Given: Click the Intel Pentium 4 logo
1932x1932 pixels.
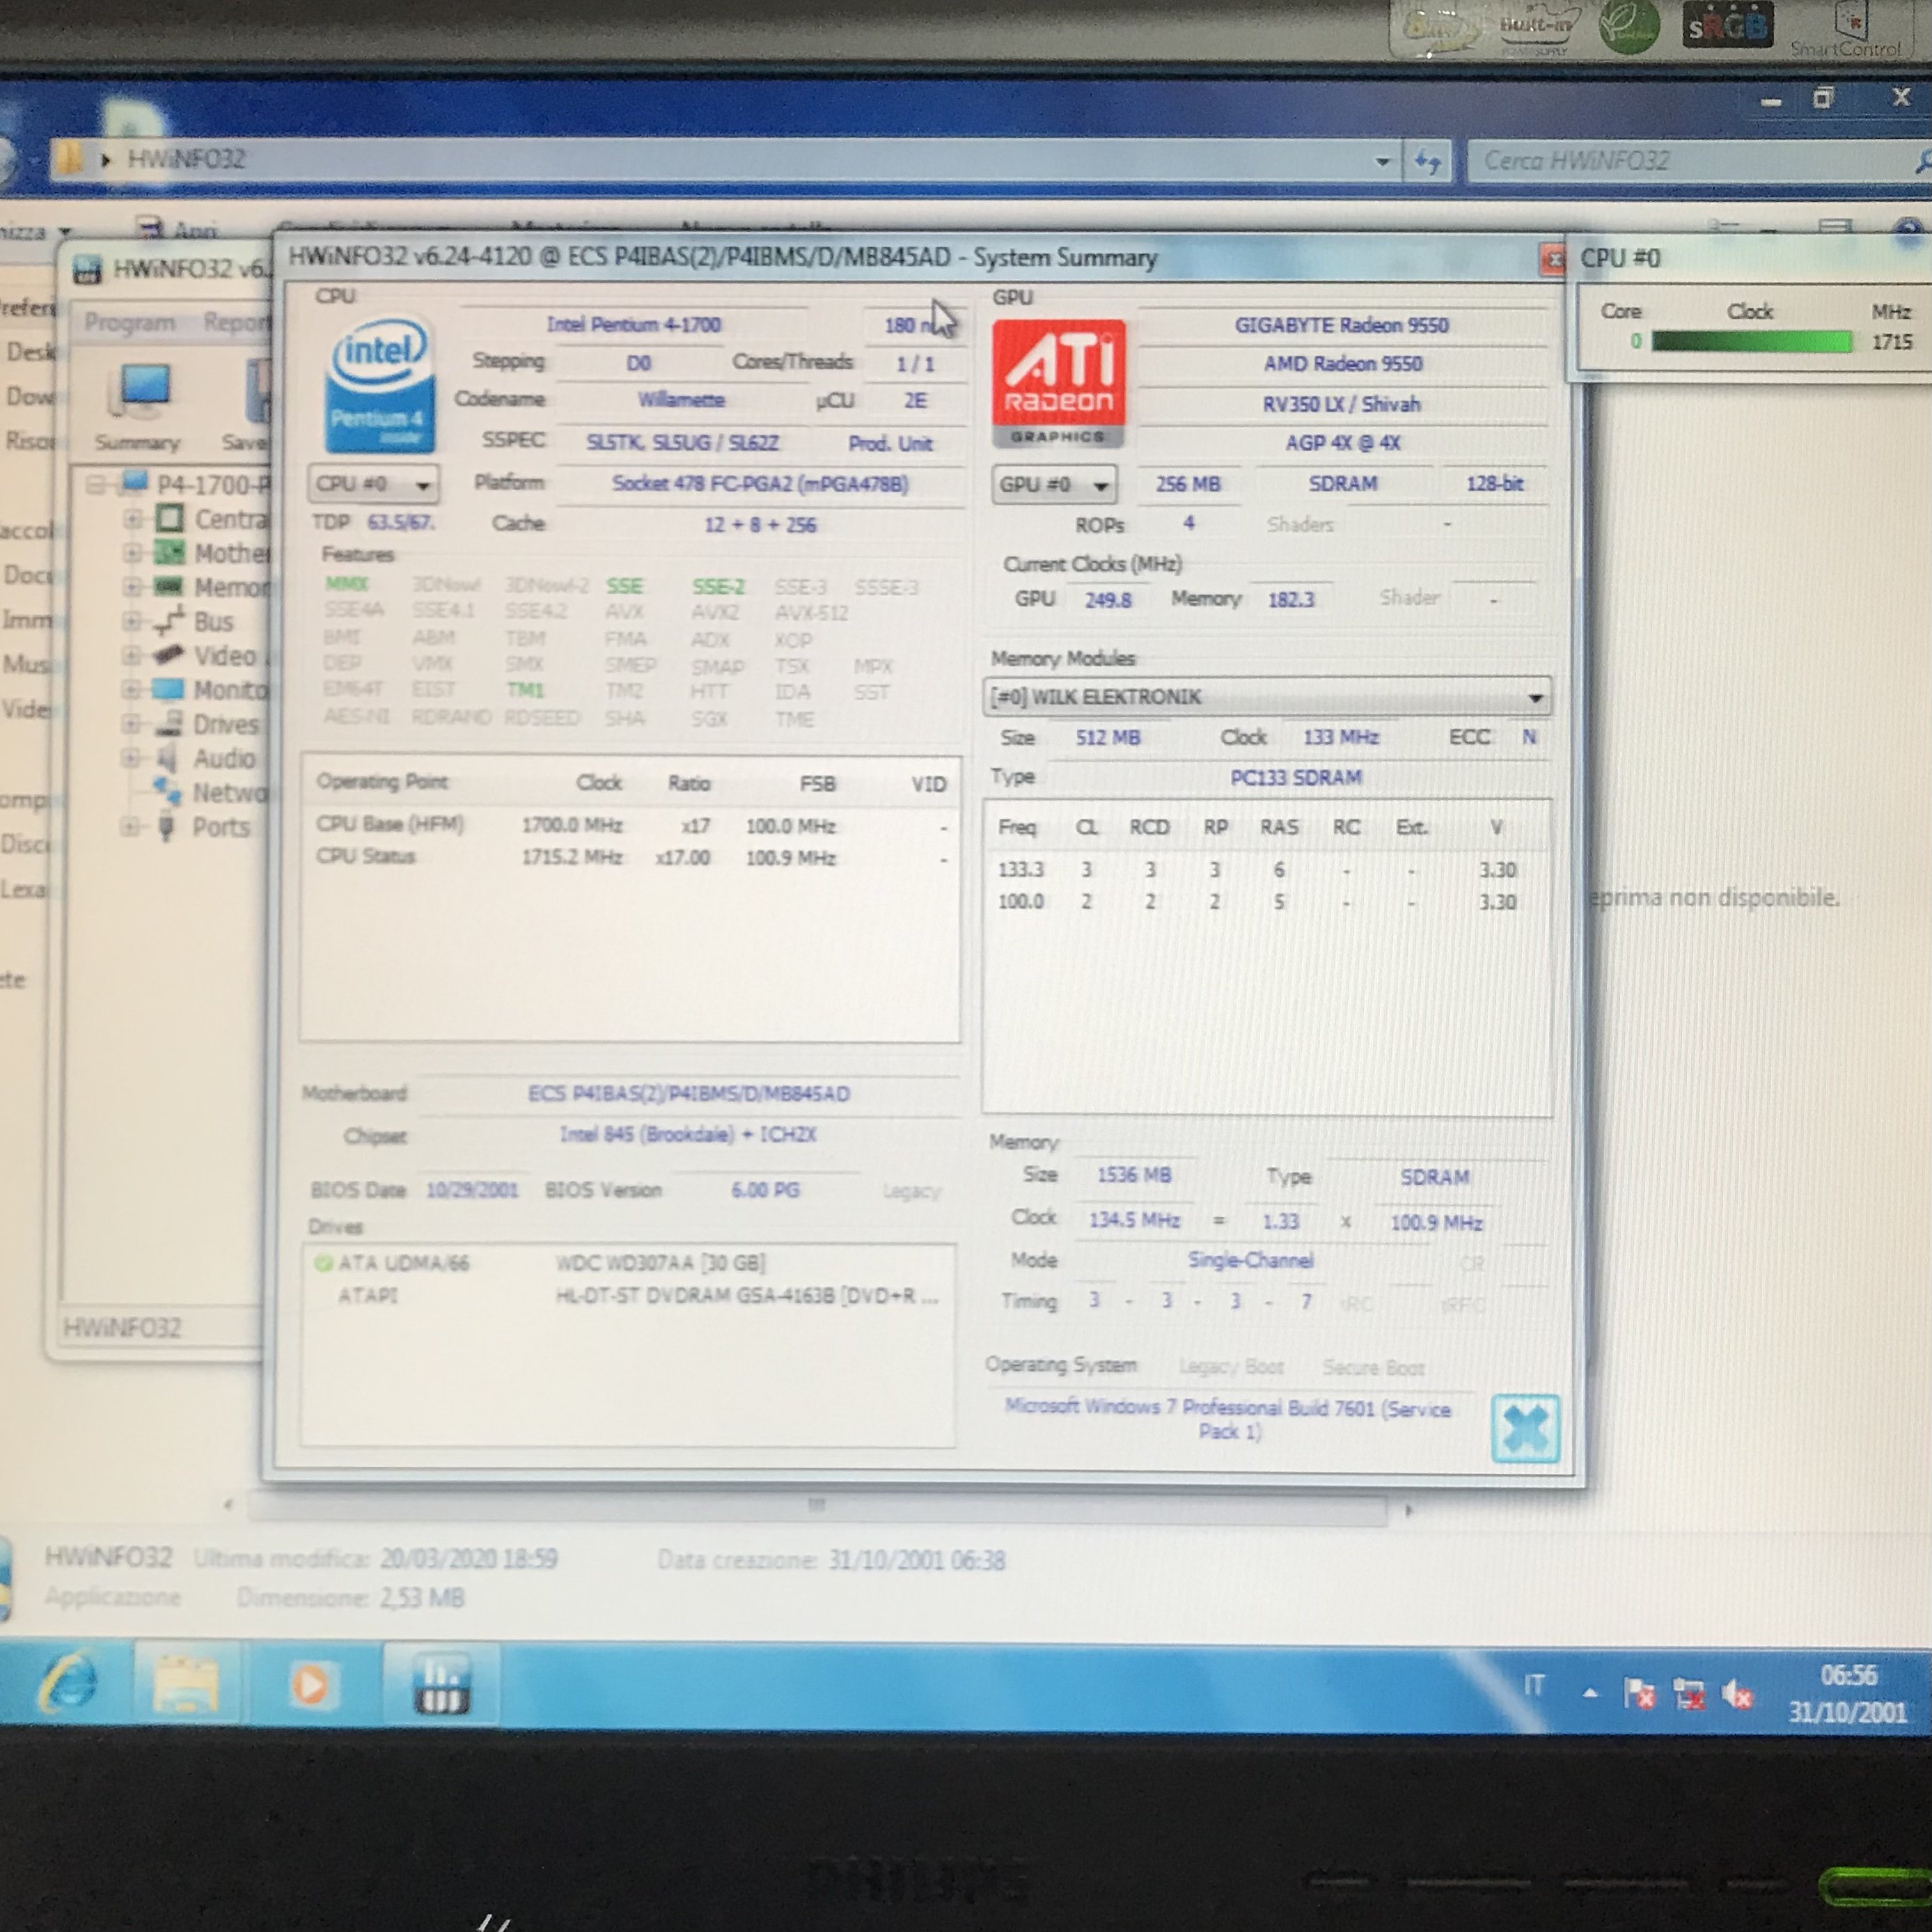Looking at the screenshot, I should point(379,385).
